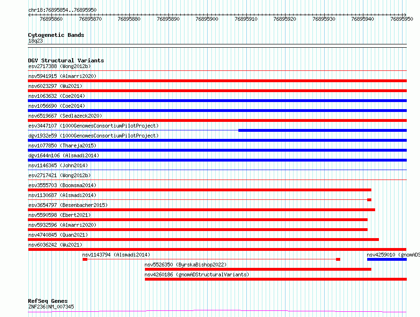Click the red end block of nsv1130687
420x317 pixels.
click(x=370, y=200)
